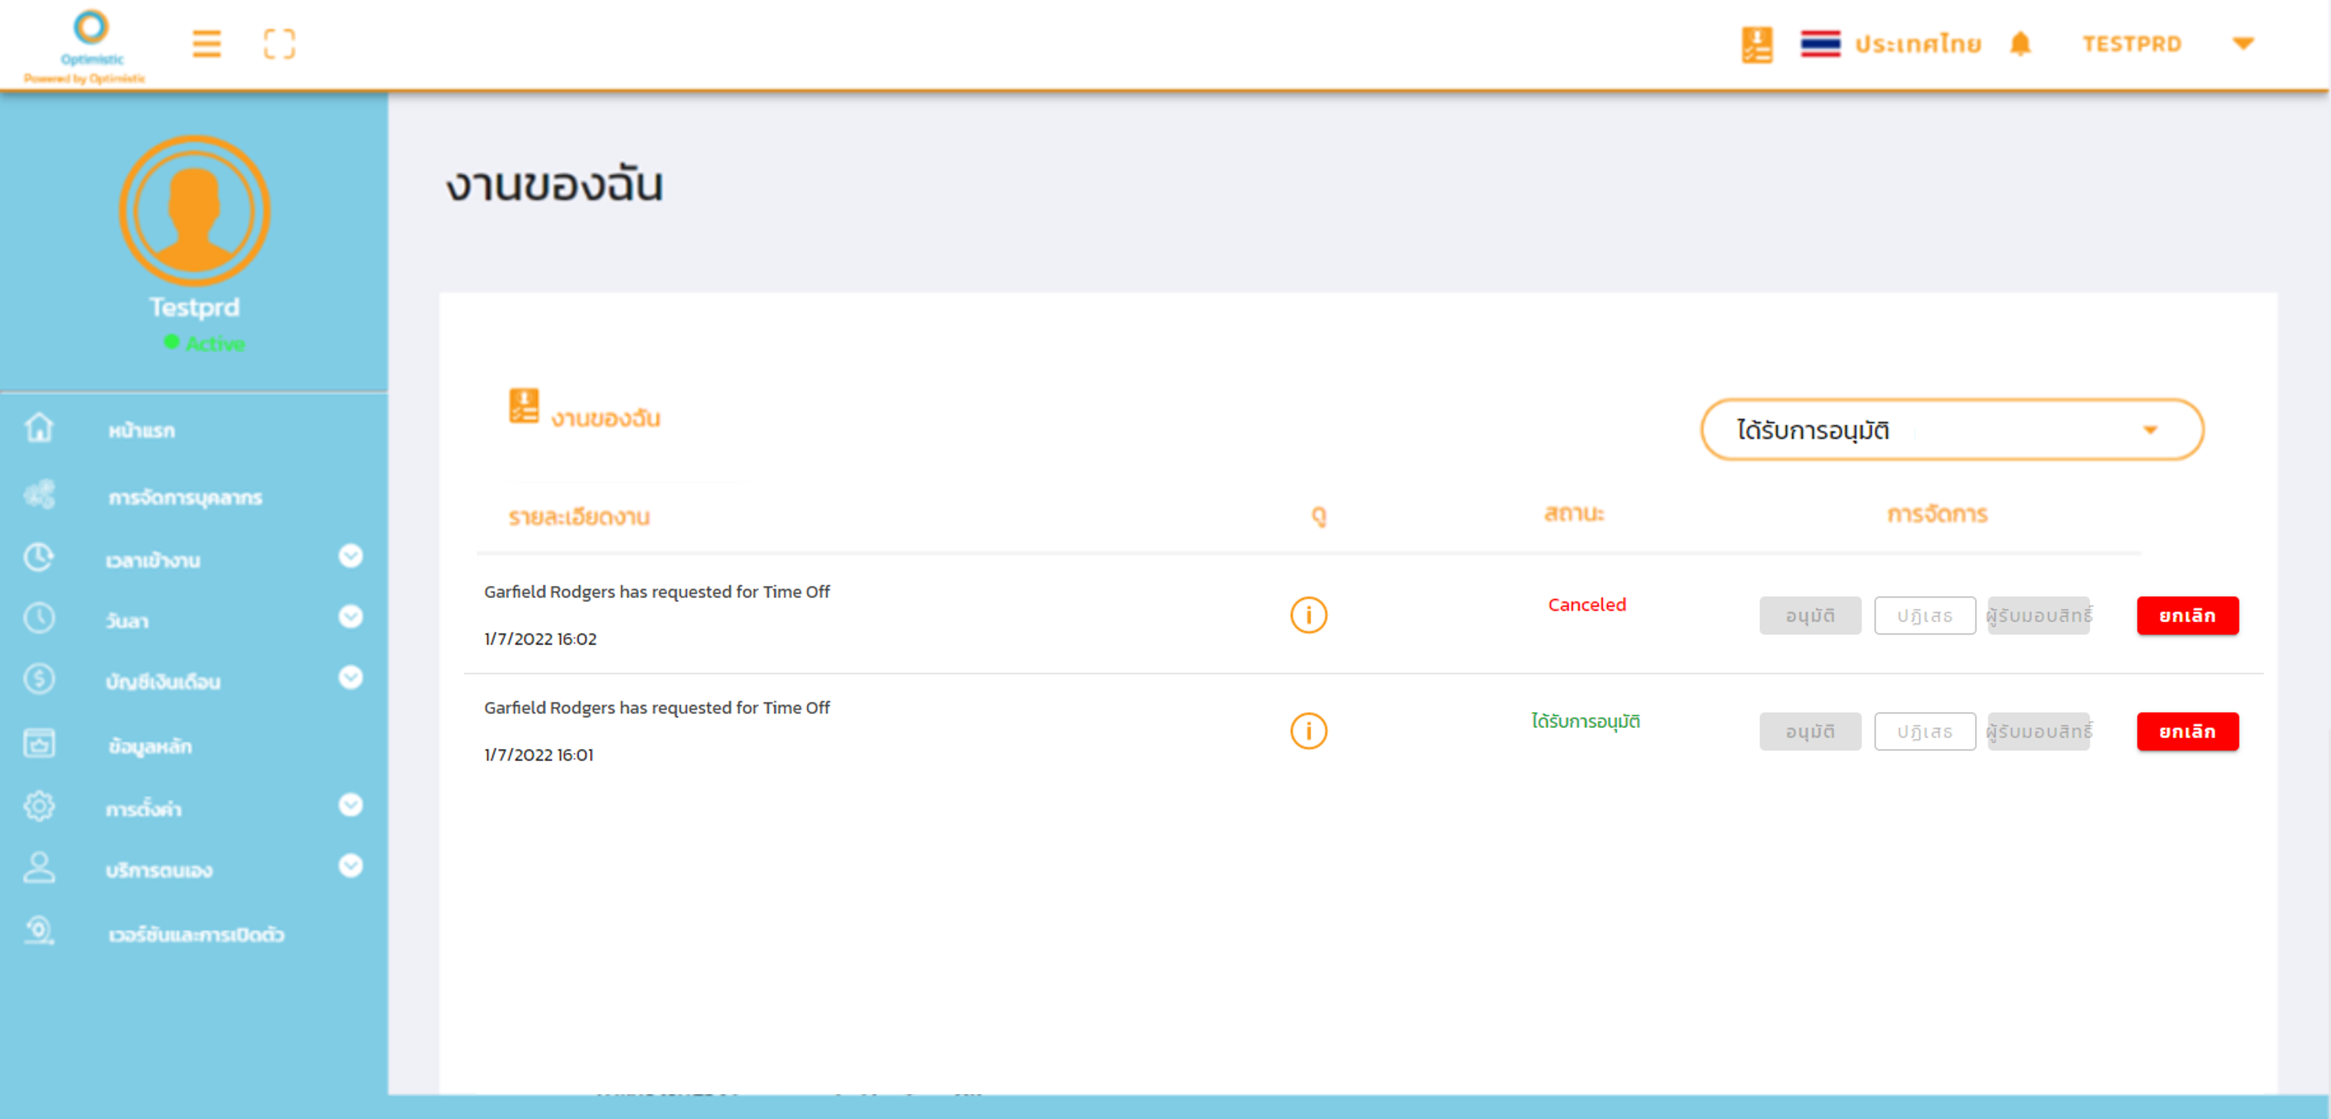Expand the บริการตนเอง sidebar submenu
2331x1119 pixels.
pos(350,866)
